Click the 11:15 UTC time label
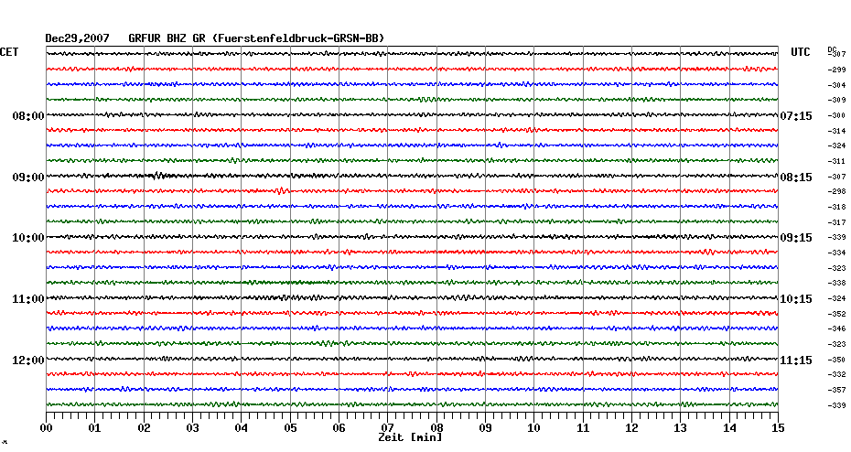 (x=796, y=361)
